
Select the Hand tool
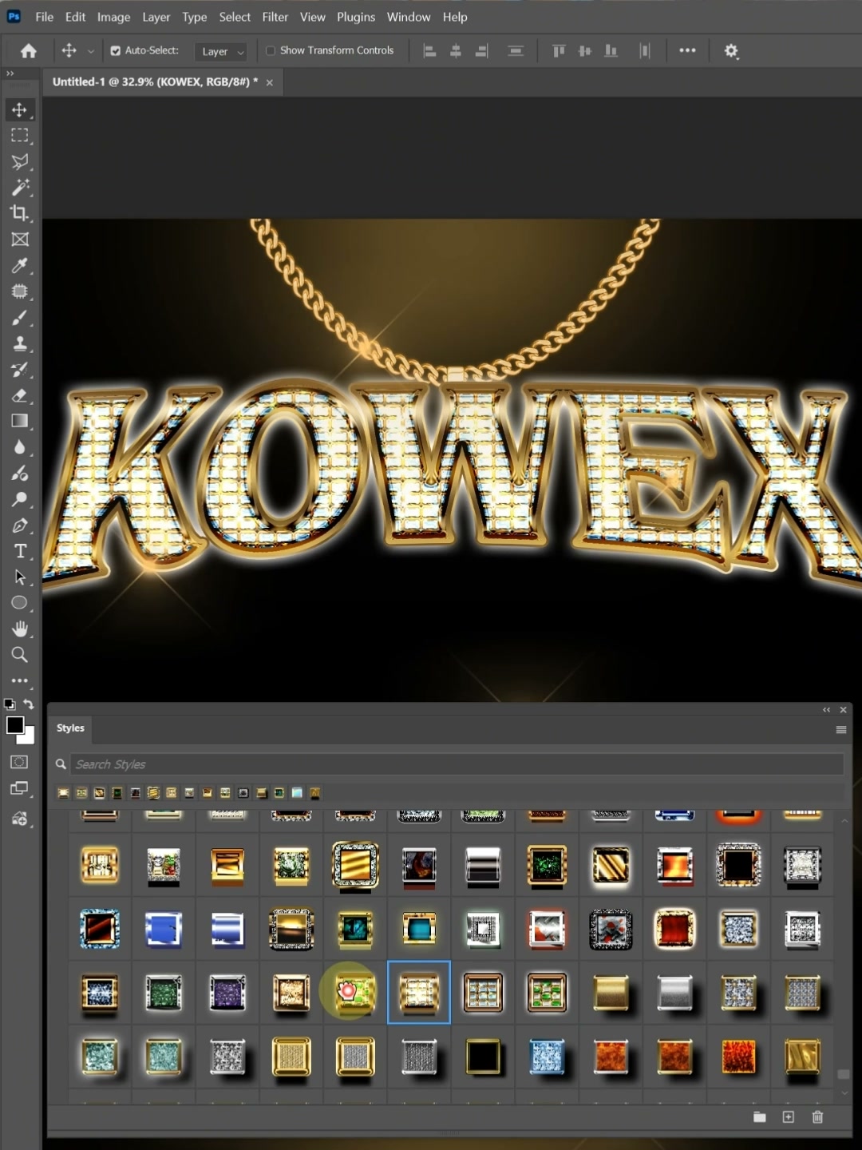[x=20, y=629]
